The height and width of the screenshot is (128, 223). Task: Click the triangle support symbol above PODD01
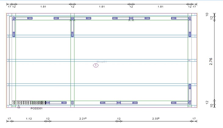(x=19, y=107)
